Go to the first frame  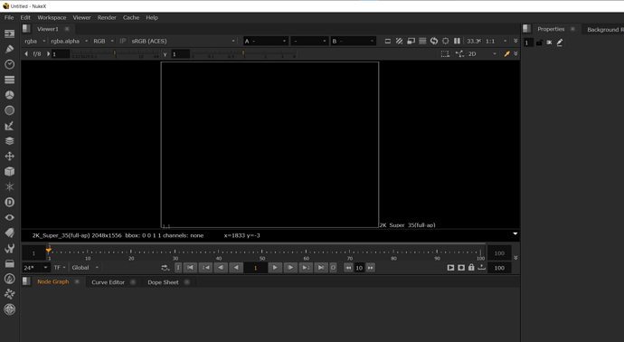(x=190, y=268)
